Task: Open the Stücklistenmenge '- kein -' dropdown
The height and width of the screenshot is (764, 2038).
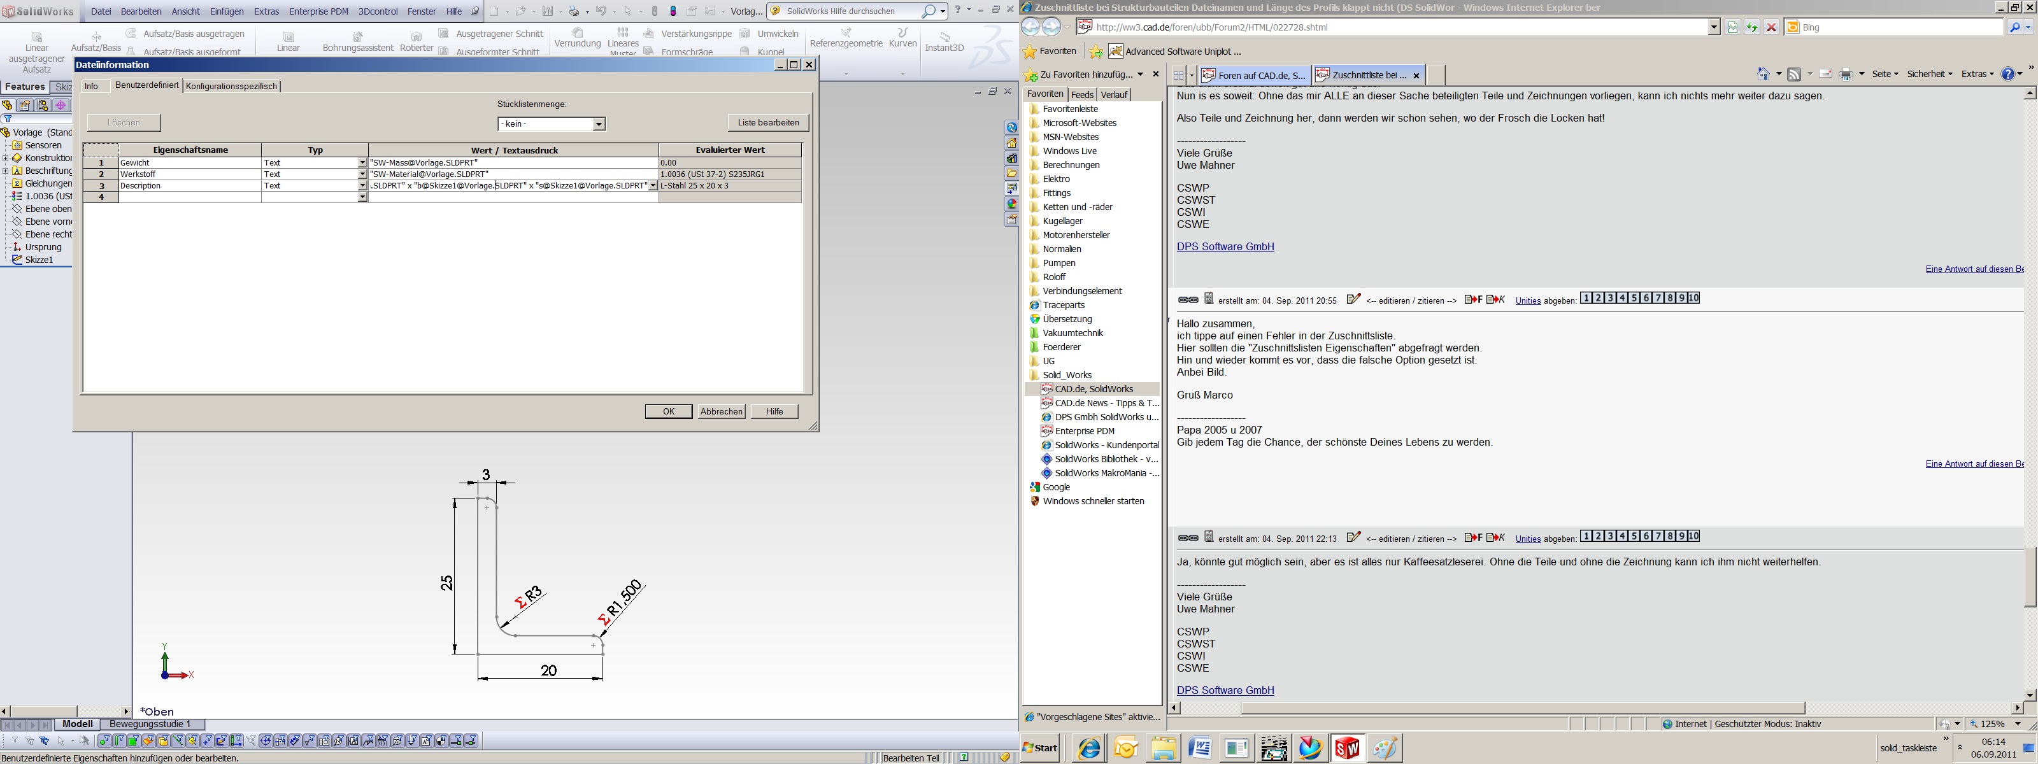Action: pos(599,124)
